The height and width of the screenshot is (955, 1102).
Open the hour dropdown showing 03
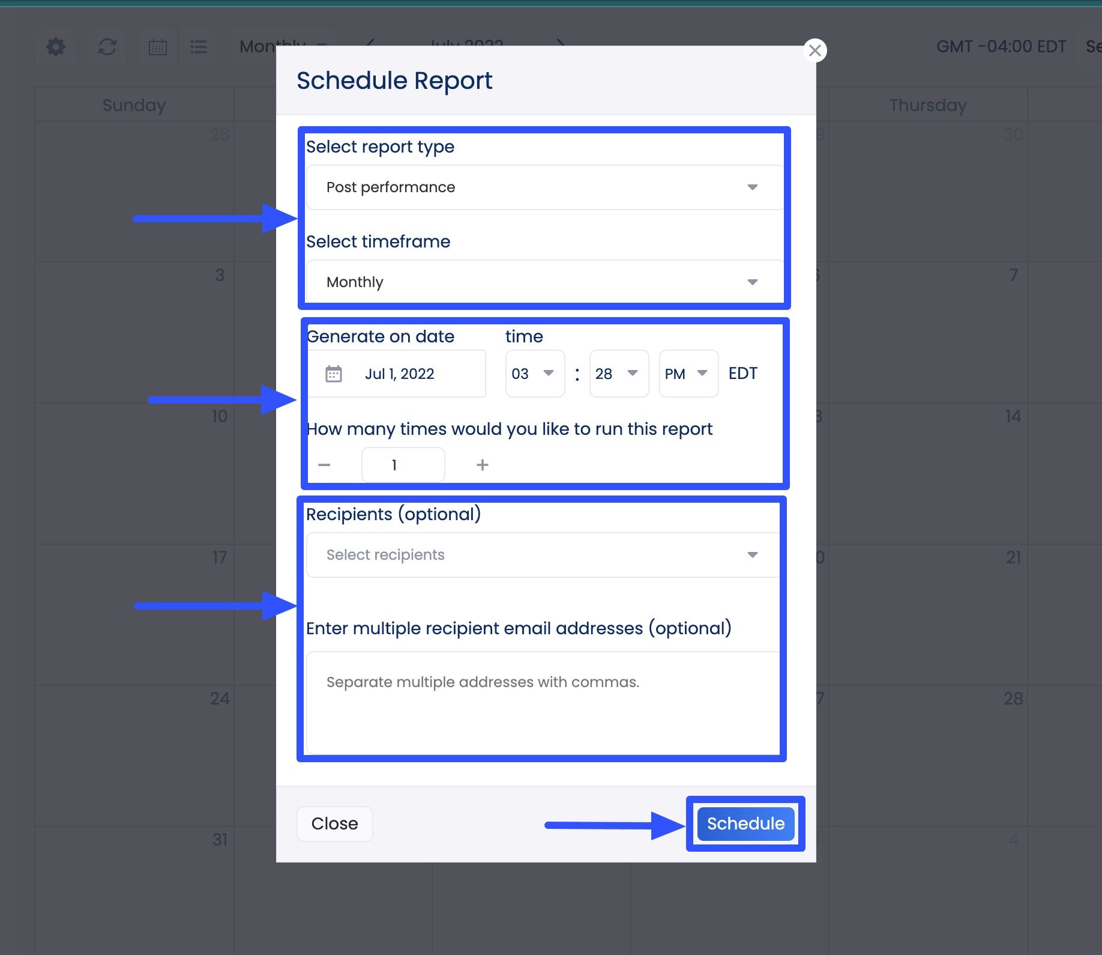tap(534, 373)
